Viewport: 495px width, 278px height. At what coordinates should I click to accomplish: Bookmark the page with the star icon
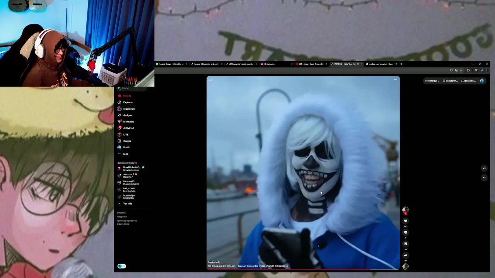pyautogui.click(x=461, y=70)
